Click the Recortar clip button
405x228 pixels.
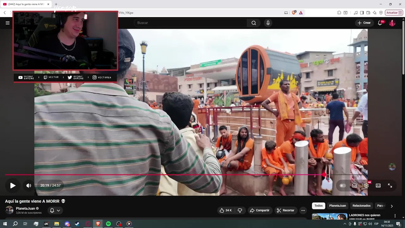click(286, 210)
